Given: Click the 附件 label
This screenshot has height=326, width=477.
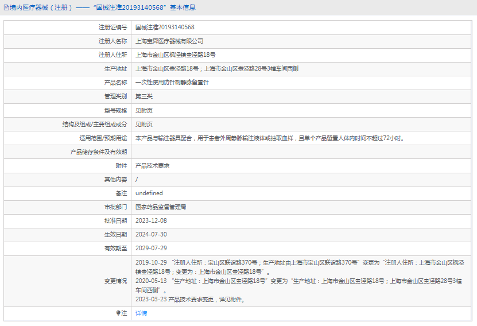Looking at the screenshot, I should [121, 166].
